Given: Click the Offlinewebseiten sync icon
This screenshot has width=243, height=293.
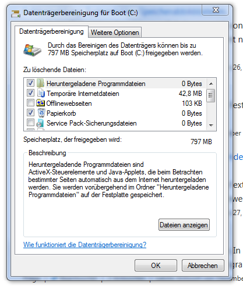Looking at the screenshot, I should tap(40, 103).
